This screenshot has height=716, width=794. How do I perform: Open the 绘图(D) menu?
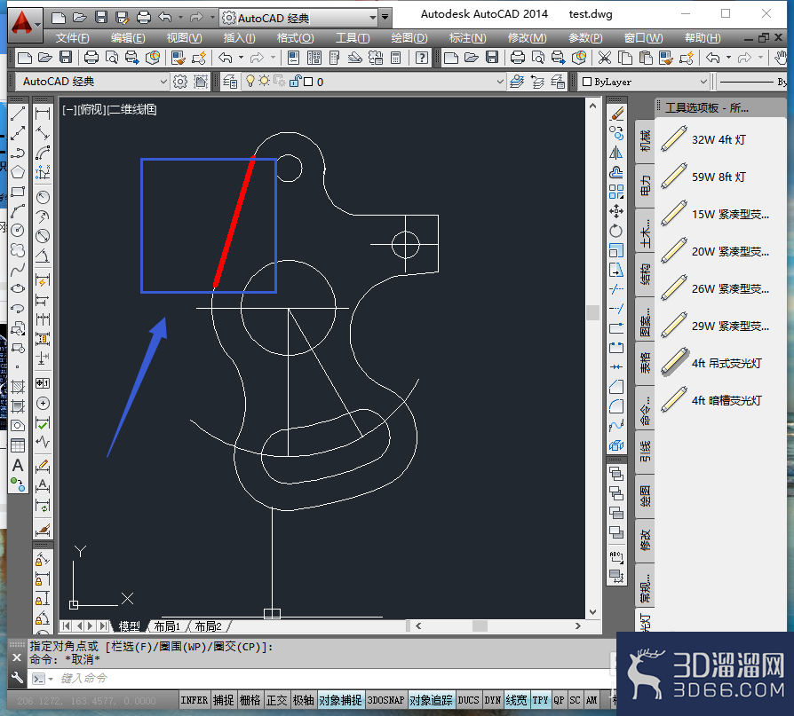click(x=409, y=38)
